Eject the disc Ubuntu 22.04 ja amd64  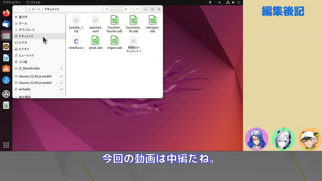pyautogui.click(x=61, y=76)
